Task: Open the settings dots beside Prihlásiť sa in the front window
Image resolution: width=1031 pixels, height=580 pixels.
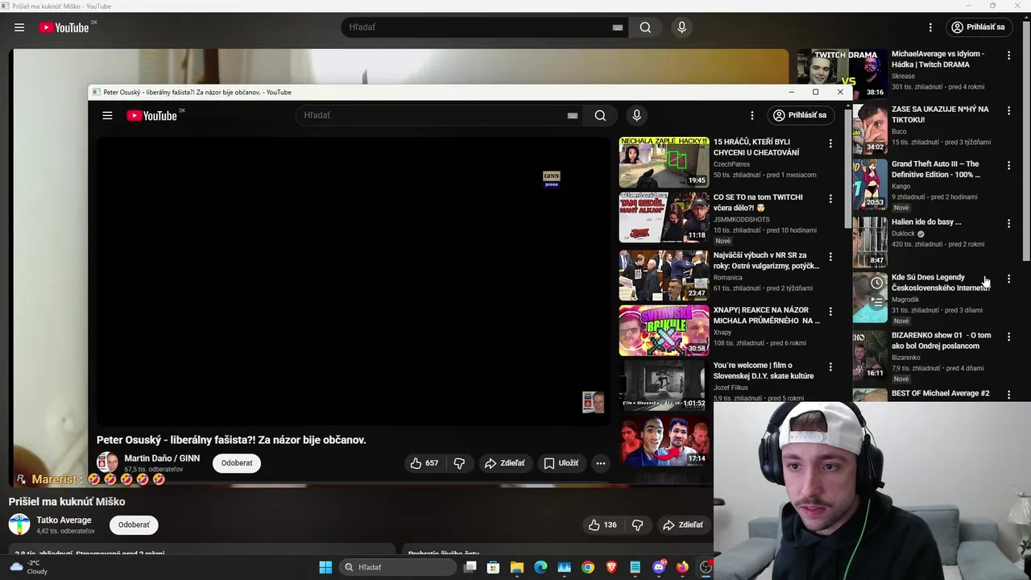Action: 752,115
